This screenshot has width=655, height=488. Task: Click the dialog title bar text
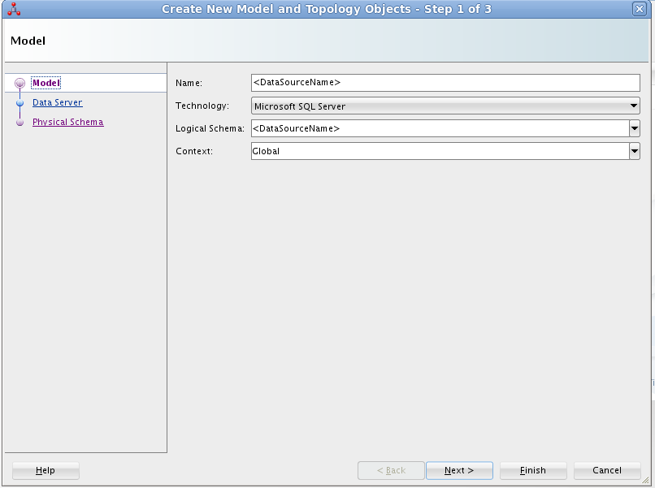coord(327,9)
